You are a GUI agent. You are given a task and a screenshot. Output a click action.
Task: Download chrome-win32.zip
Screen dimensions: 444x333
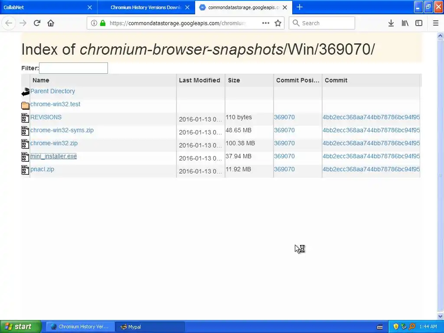54,143
